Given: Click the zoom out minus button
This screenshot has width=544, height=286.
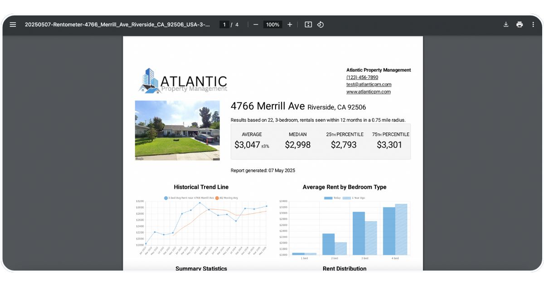Looking at the screenshot, I should click(256, 25).
